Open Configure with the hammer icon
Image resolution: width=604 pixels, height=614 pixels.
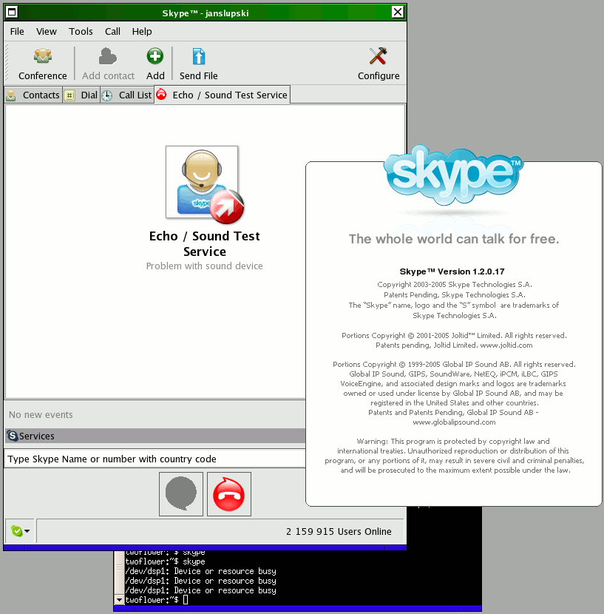click(x=379, y=57)
